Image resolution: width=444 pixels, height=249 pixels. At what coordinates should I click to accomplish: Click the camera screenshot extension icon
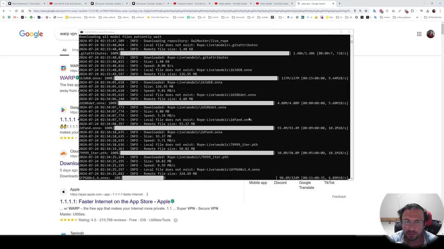pyautogui.click(x=393, y=11)
